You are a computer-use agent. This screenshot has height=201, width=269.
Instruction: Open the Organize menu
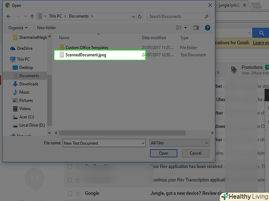tap(18, 28)
